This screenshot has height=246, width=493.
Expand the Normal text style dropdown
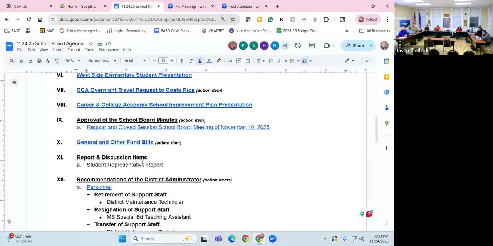pyautogui.click(x=102, y=61)
